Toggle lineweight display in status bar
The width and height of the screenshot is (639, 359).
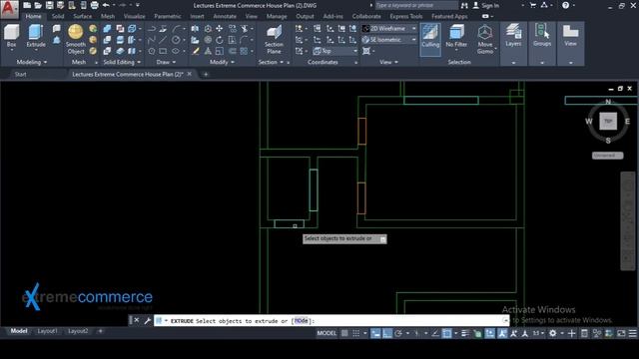465,333
